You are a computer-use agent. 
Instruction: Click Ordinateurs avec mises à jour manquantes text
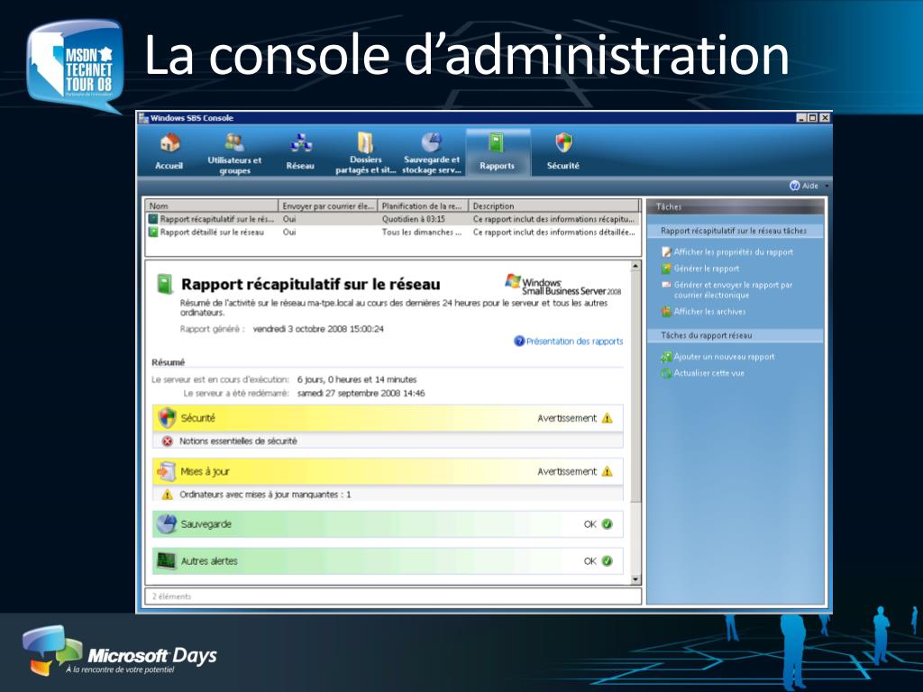click(x=266, y=495)
